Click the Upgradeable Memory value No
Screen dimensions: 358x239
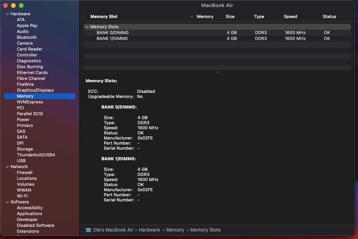pyautogui.click(x=140, y=97)
